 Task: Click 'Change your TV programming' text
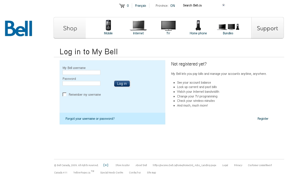(197, 96)
